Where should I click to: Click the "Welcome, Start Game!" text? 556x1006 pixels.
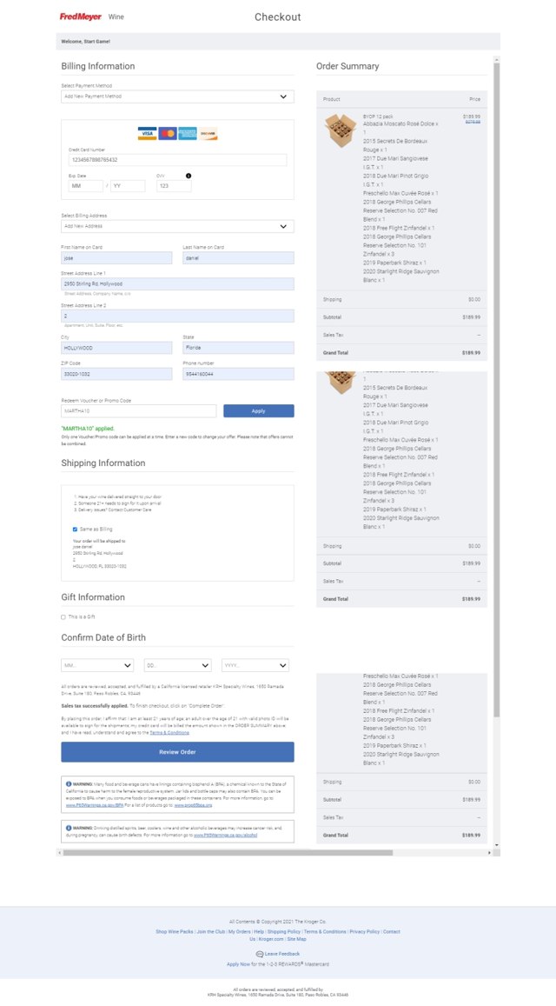point(85,42)
